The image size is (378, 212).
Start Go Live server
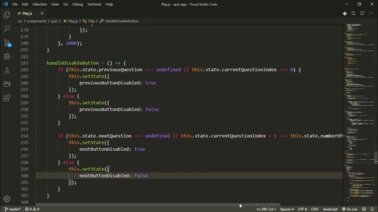tap(350, 209)
